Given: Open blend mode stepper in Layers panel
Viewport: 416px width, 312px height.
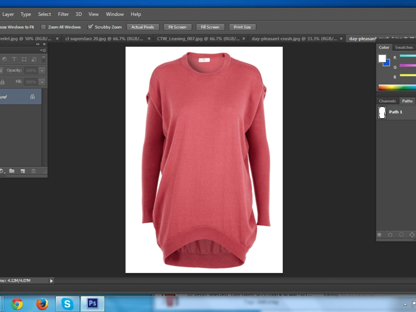Looking at the screenshot, I should tap(1, 71).
